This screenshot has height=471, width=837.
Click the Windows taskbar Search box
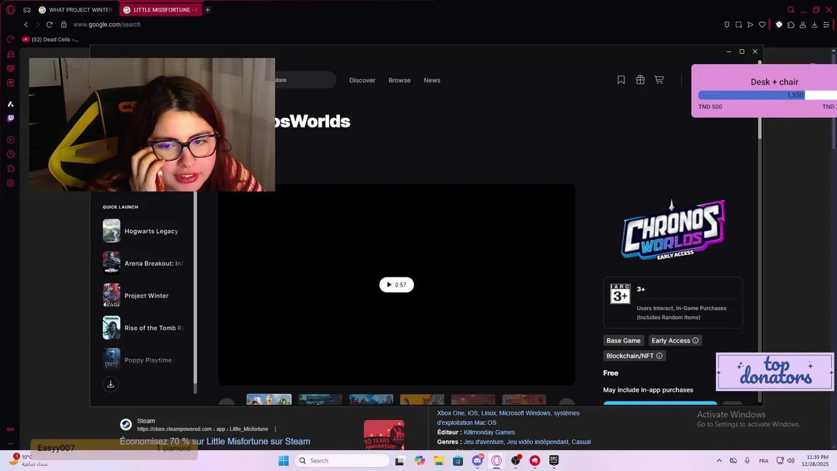click(x=342, y=461)
